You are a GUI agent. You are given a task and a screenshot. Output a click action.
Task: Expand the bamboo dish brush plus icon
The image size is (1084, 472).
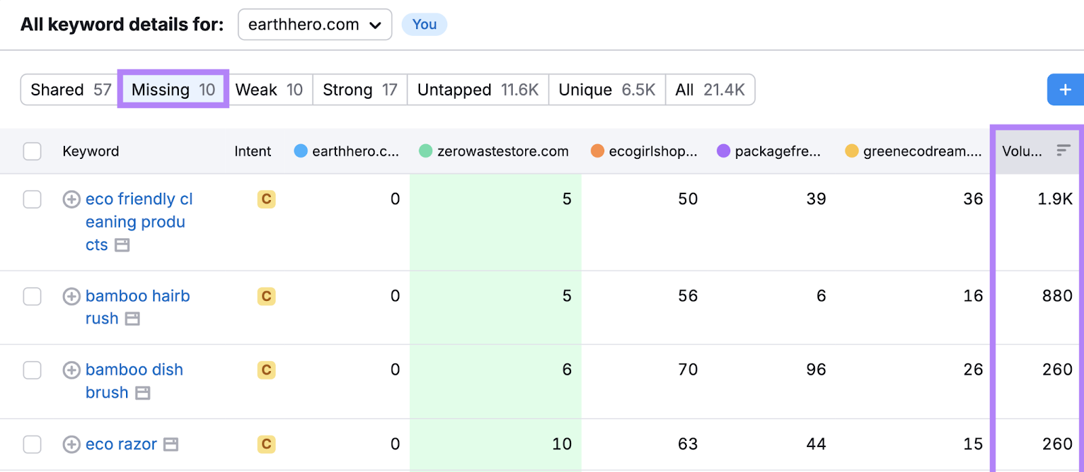click(71, 370)
